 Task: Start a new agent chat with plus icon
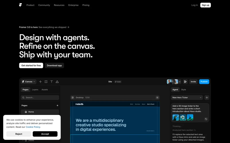[207, 98]
